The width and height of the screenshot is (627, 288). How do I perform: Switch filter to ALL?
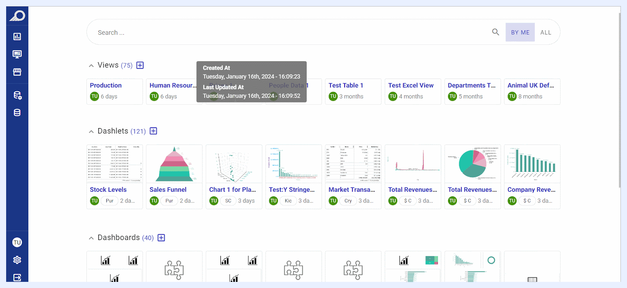coord(546,33)
